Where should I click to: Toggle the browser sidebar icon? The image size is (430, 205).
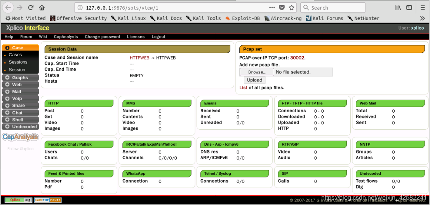(409, 8)
